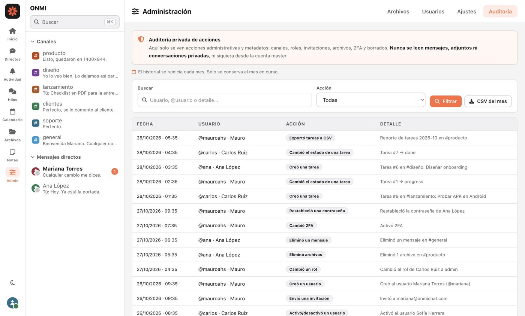525x316 pixels.
Task: Download CSV del mes
Action: 488,101
